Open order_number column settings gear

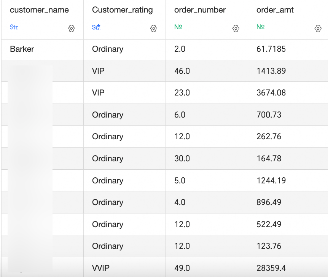tap(236, 29)
